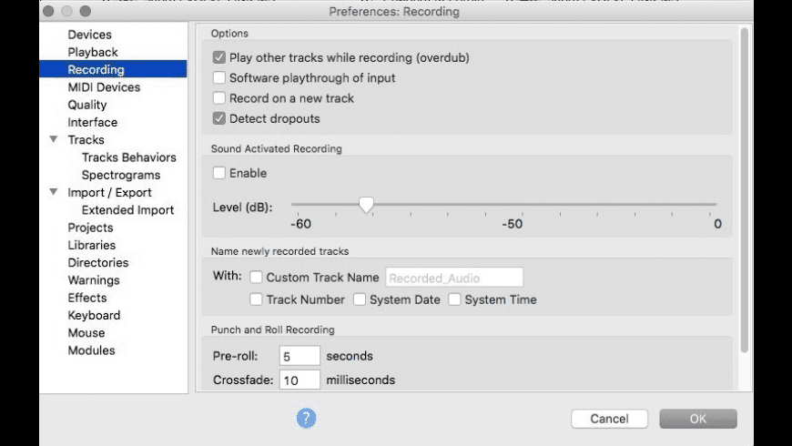Enable System Date in track name
The image size is (792, 446).
pos(360,299)
